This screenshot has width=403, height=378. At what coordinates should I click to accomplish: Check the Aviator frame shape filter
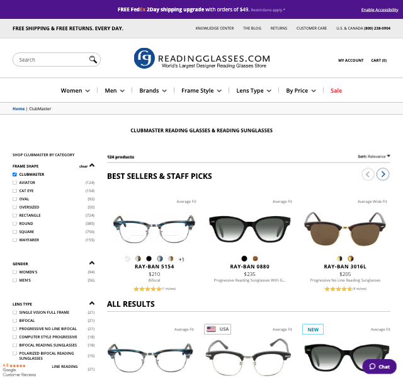pyautogui.click(x=15, y=183)
